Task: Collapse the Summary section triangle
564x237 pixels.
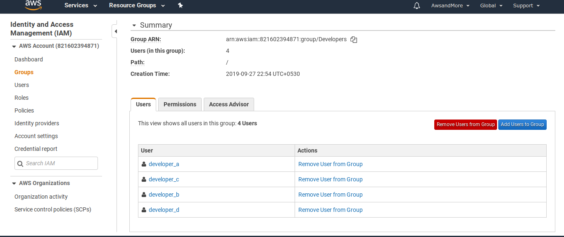Action: [x=134, y=26]
